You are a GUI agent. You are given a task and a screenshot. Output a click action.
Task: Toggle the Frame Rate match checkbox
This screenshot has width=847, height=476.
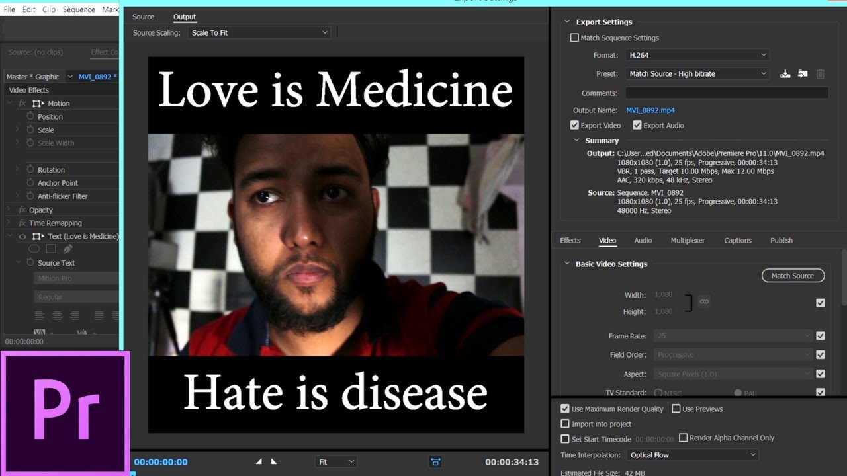coord(821,336)
